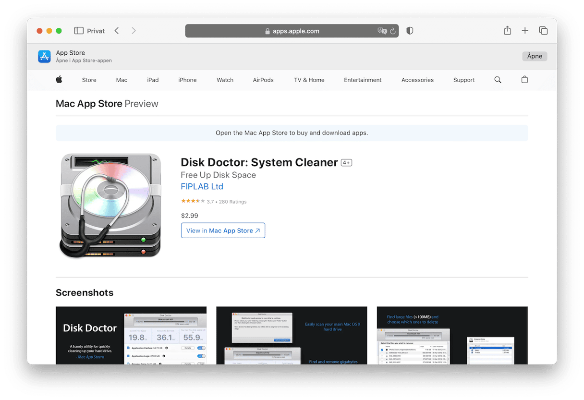
Task: Open the screenshot about large files
Action: [x=452, y=335]
